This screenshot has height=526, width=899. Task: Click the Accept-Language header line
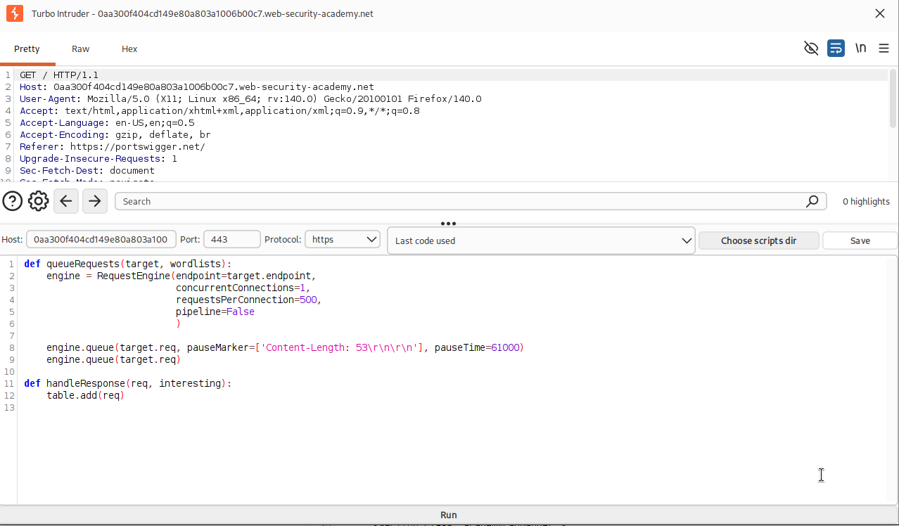click(107, 123)
